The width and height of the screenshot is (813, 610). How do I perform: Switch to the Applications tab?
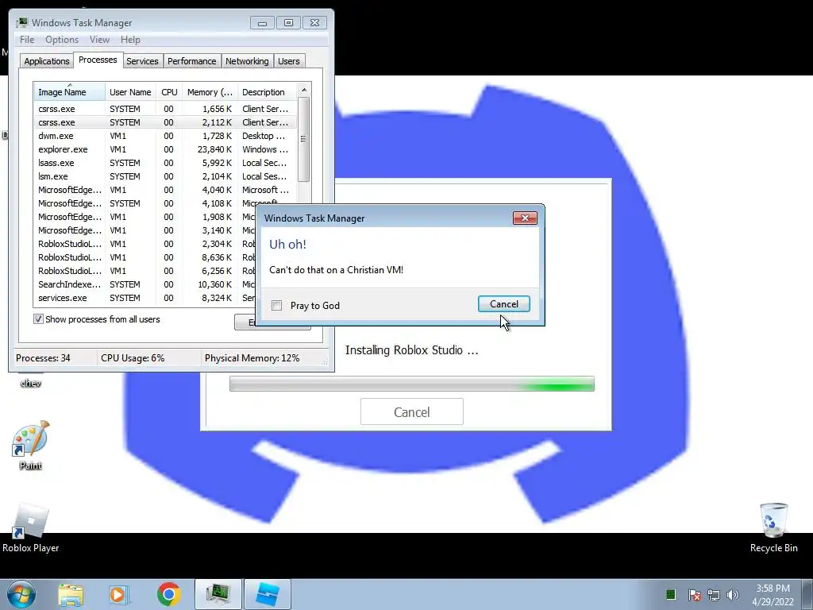[x=47, y=61]
